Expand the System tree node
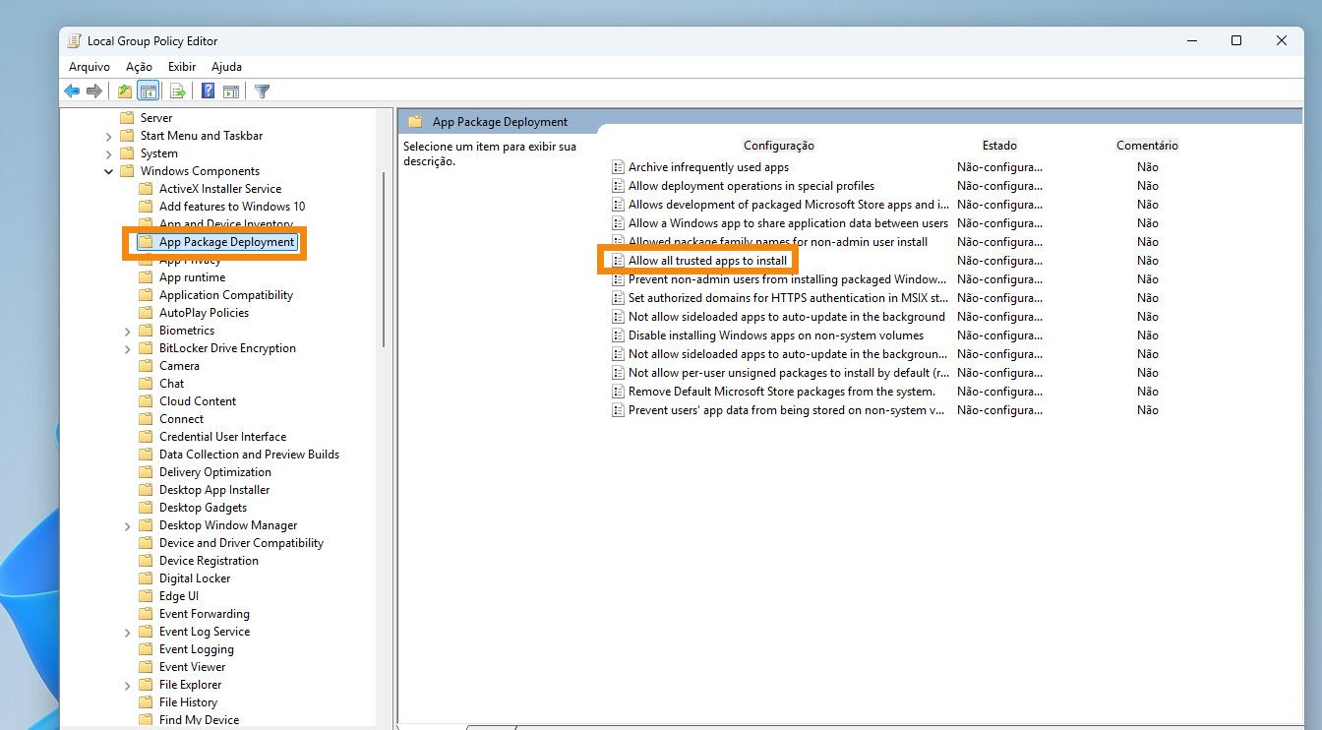The height and width of the screenshot is (730, 1322). (108, 153)
